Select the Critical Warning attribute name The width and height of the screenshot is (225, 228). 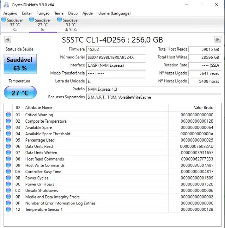point(39,115)
